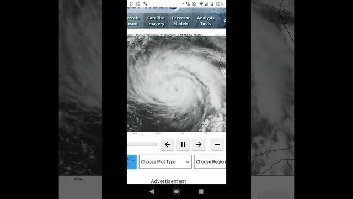Adjust the loop frame slider
Screen dimensions: 353x199
142,144
